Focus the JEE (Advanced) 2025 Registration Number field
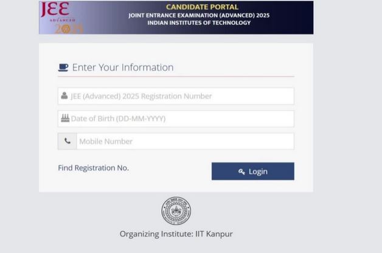Image resolution: width=382 pixels, height=253 pixels. pos(176,96)
